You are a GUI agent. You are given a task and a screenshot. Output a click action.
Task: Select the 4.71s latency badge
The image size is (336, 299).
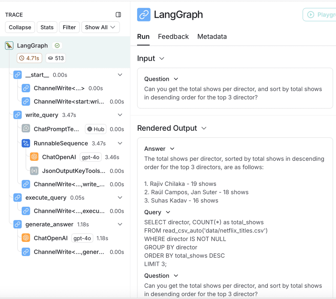(30, 58)
